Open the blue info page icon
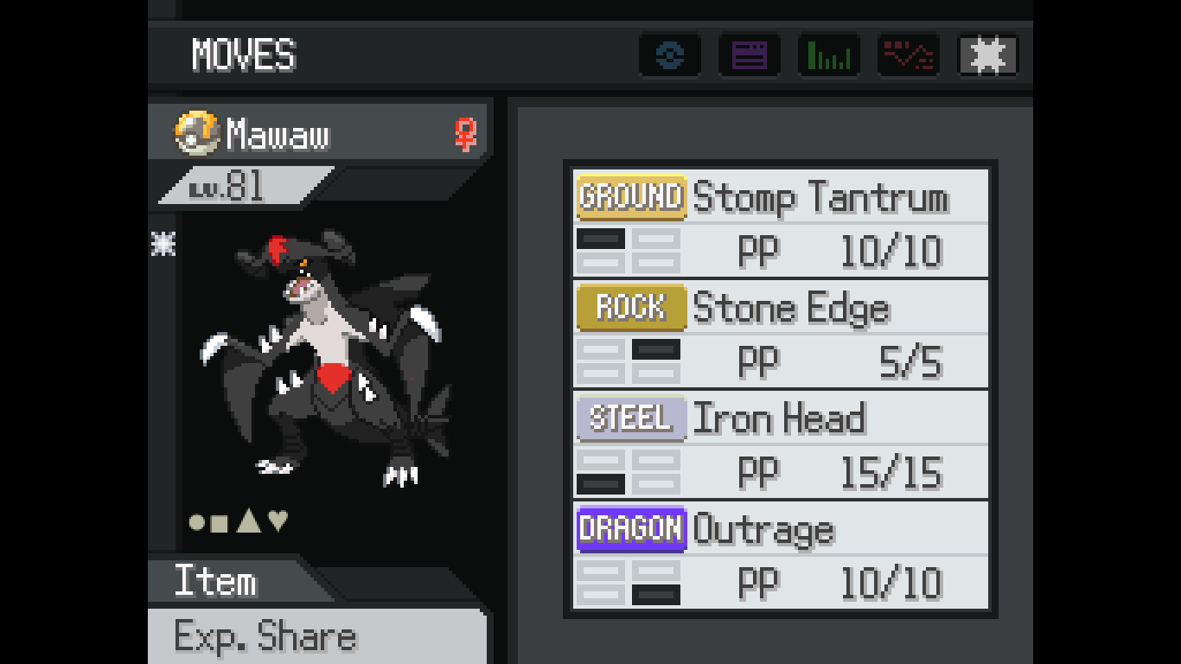The width and height of the screenshot is (1181, 664). click(x=670, y=56)
